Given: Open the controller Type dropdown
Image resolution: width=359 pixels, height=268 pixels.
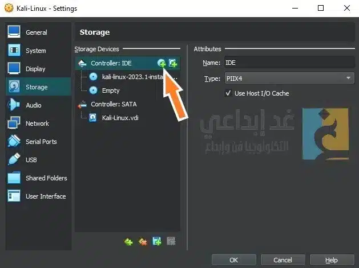Looking at the screenshot, I should click(289, 79).
